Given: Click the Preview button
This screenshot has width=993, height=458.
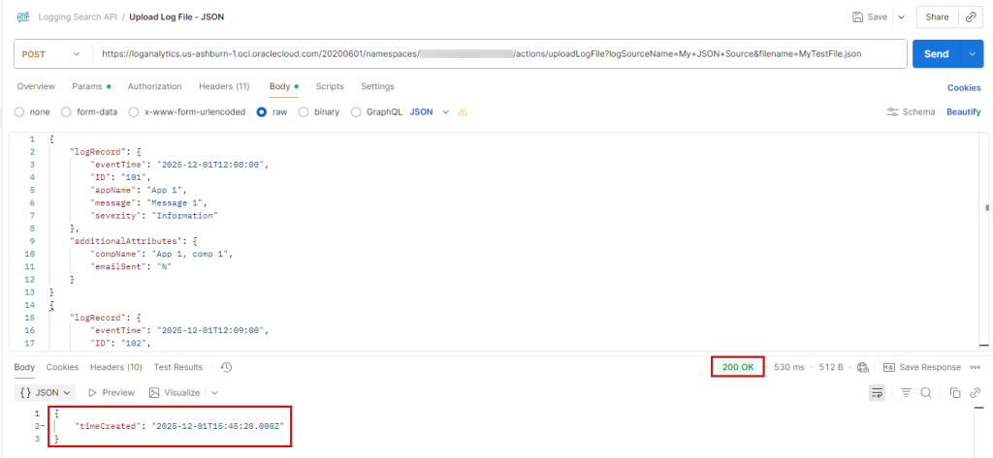Looking at the screenshot, I should (x=112, y=393).
